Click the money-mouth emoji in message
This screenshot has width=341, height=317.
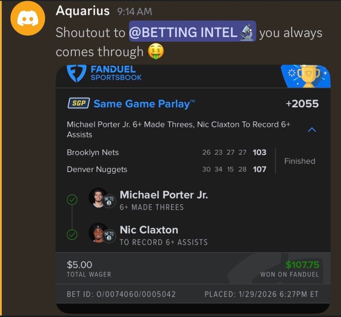point(156,51)
